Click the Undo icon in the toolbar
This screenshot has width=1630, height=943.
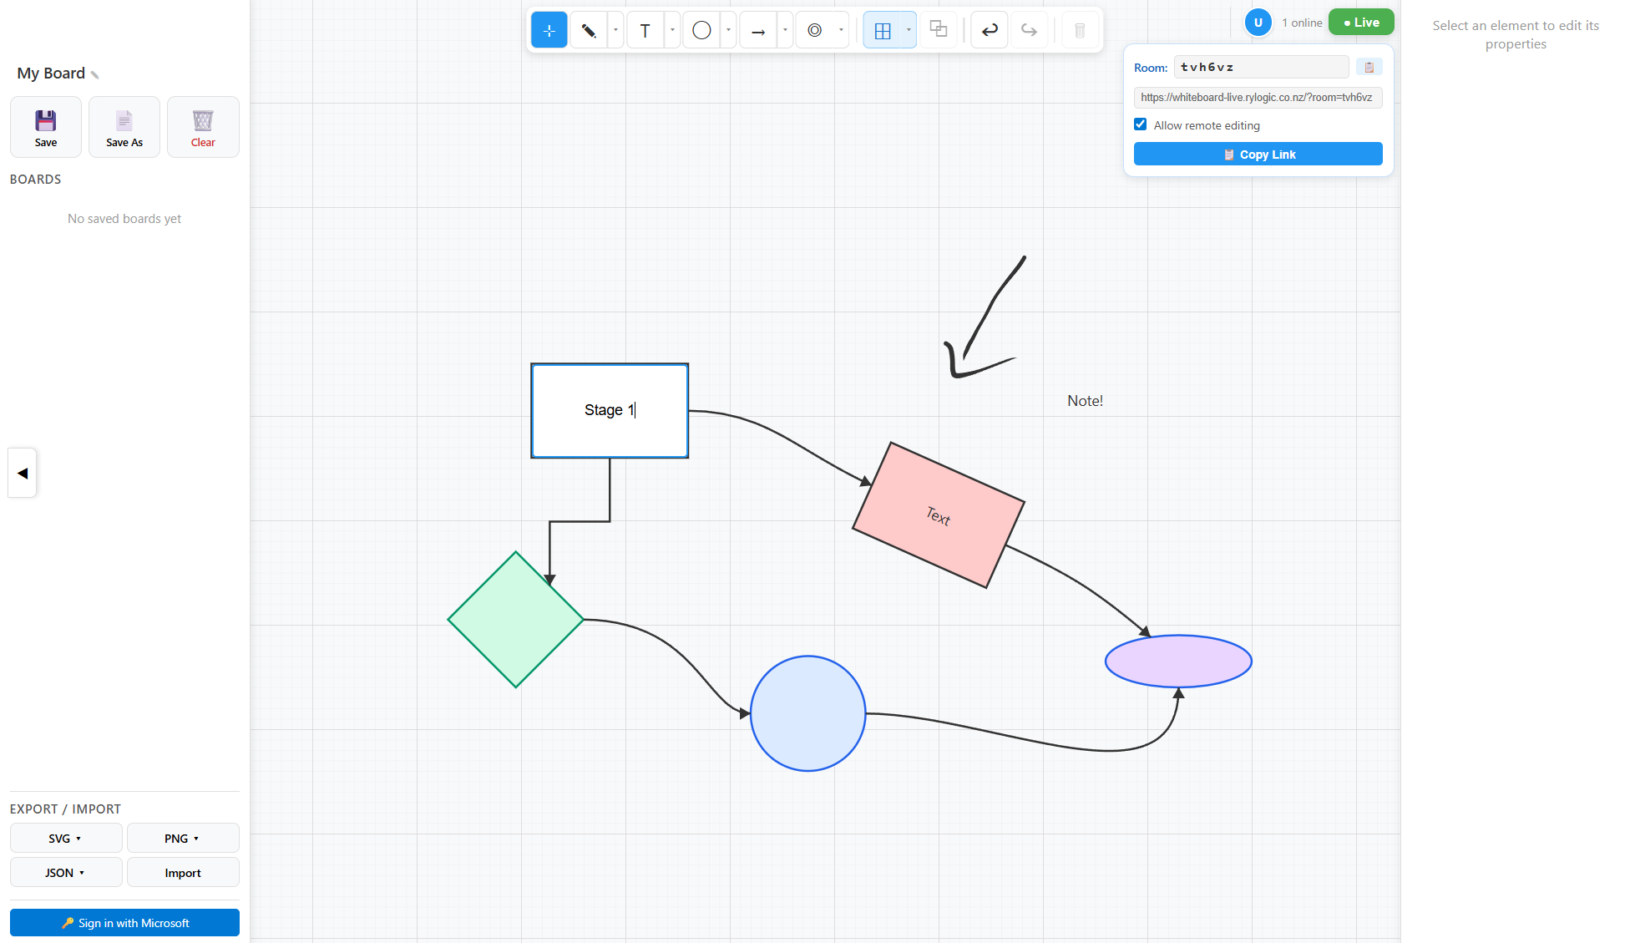[989, 29]
